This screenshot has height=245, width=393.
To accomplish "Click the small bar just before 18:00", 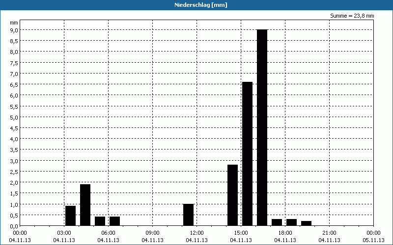I will pos(277,222).
